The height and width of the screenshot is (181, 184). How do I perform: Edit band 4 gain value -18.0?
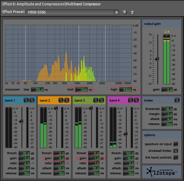click(x=128, y=159)
